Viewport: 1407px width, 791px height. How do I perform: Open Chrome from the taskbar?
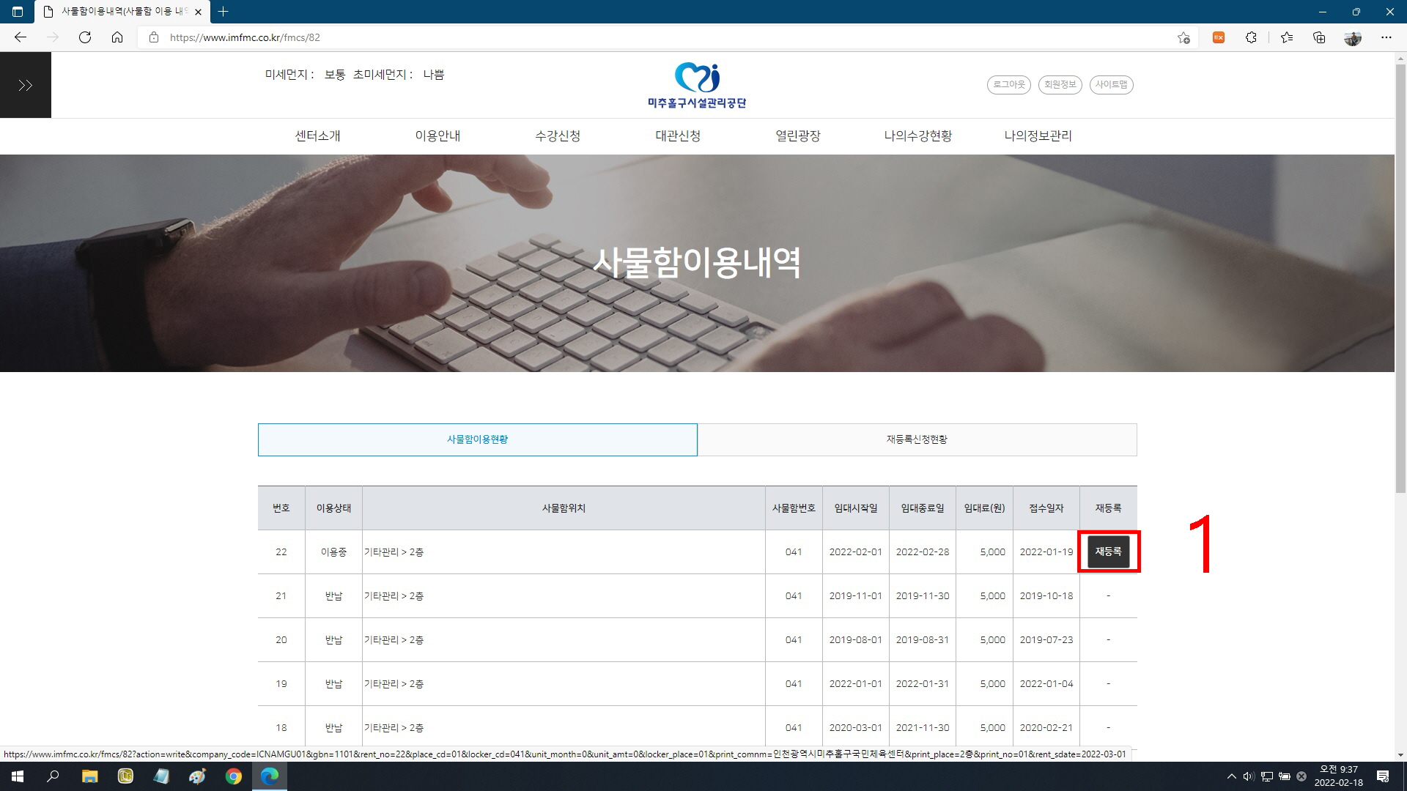(234, 776)
